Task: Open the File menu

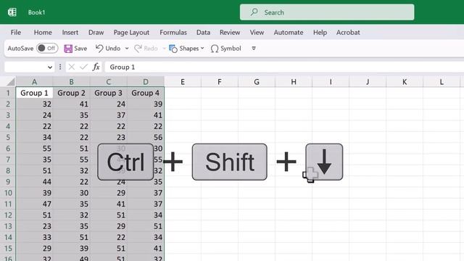Action: point(16,32)
